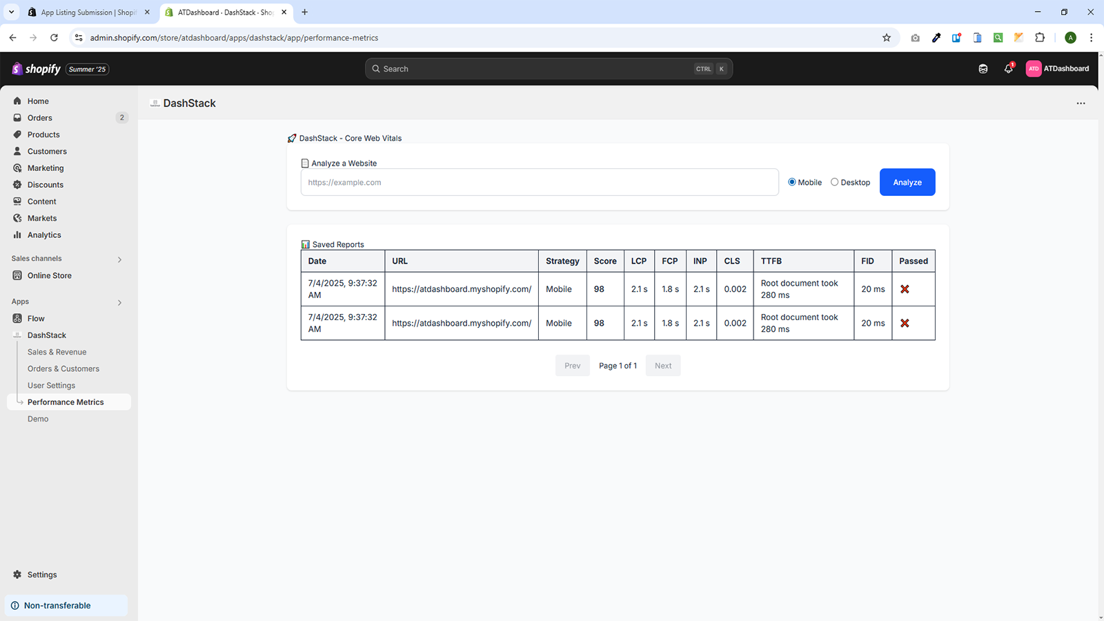
Task: Open Sales & Revenue submenu item
Action: click(57, 352)
